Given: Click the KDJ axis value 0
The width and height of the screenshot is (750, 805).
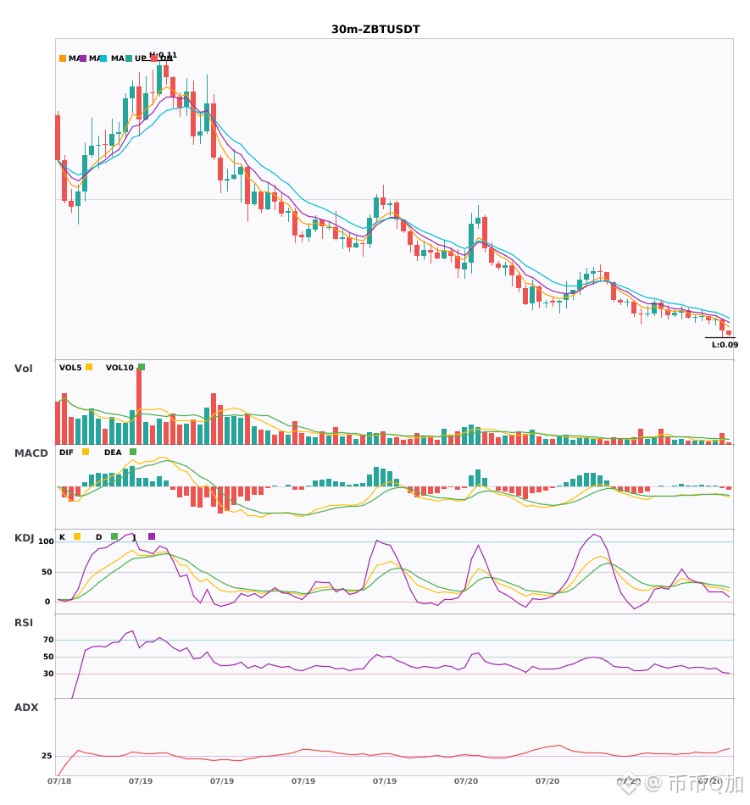Looking at the screenshot, I should click(x=47, y=602).
